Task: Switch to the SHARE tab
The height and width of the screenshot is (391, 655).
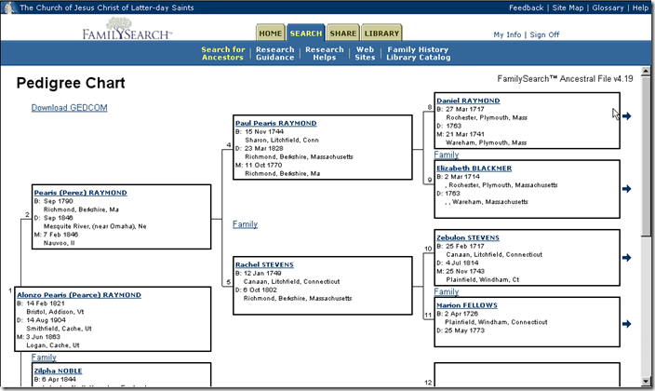Action: point(341,34)
